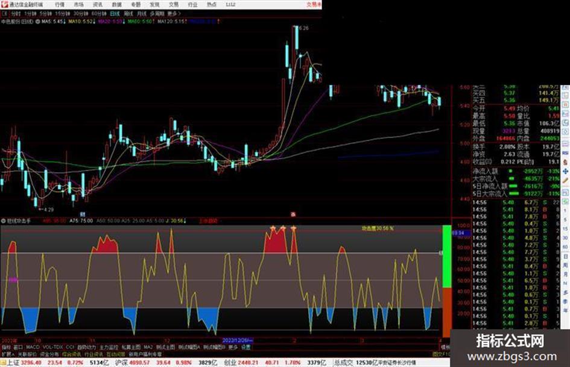Open the 数据 menu
Screen dimensions: 570x367
click(x=116, y=4)
